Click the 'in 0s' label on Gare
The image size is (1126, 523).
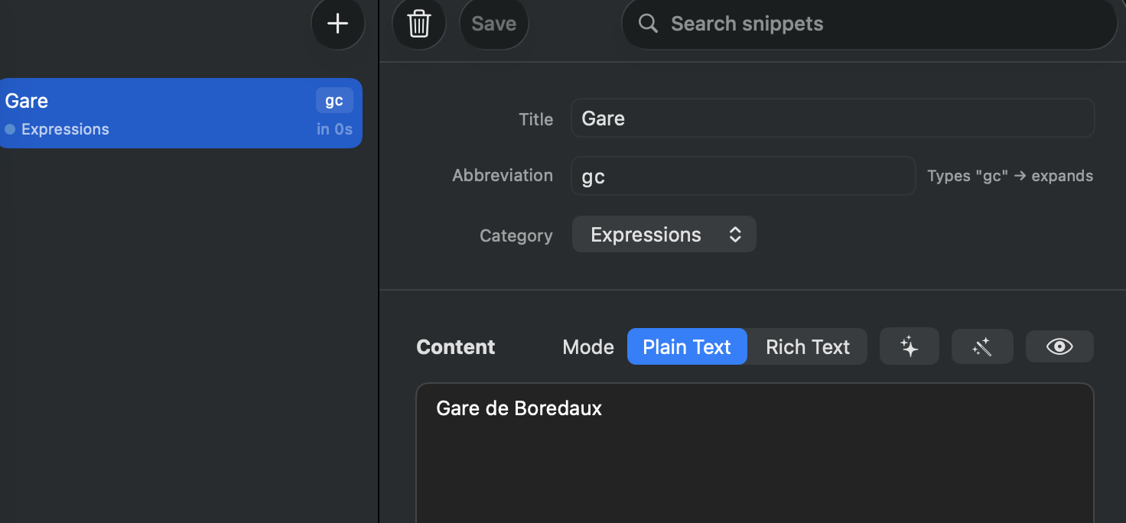pyautogui.click(x=334, y=129)
